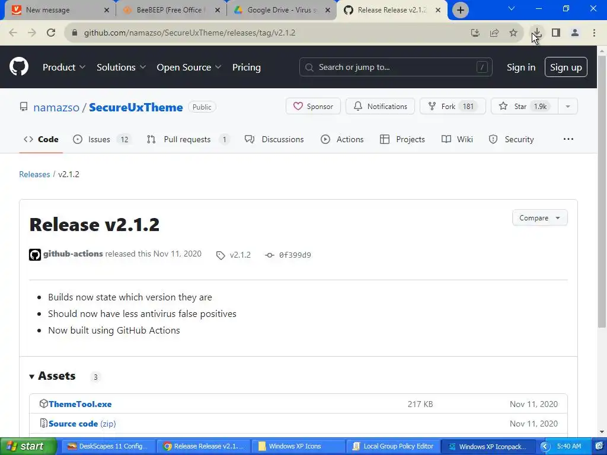Open a new tab with plus button

[x=460, y=10]
